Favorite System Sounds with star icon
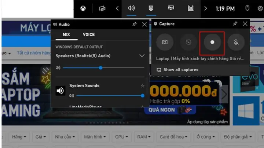 coord(142,86)
